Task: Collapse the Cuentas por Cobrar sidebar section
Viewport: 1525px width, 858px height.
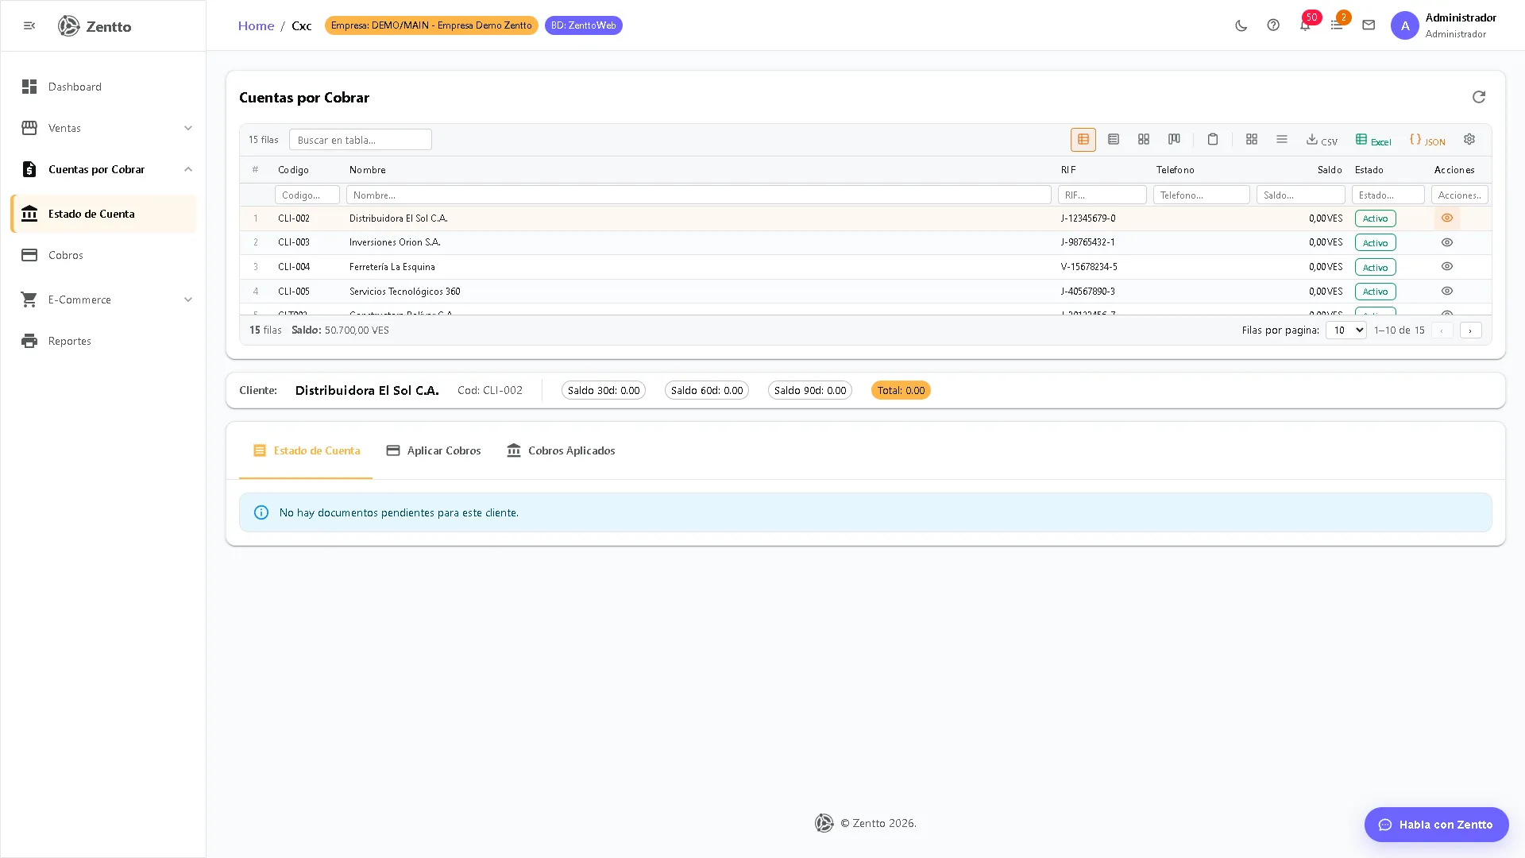Action: click(x=103, y=169)
